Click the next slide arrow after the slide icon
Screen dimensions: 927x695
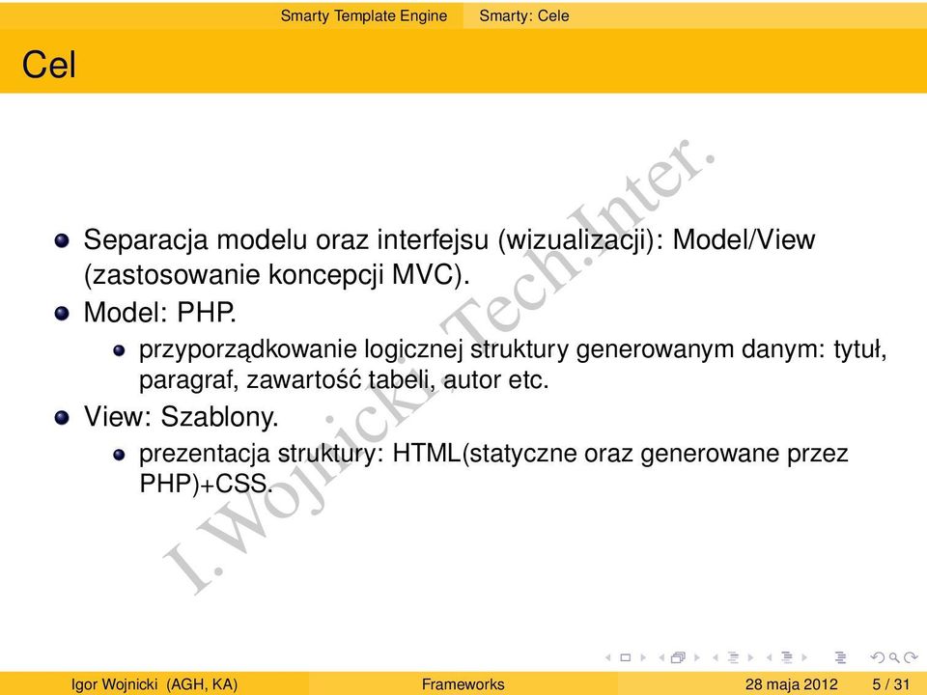pyautogui.click(x=643, y=657)
